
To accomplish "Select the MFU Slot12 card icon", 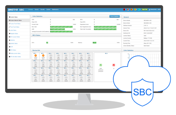I will (66, 63).
